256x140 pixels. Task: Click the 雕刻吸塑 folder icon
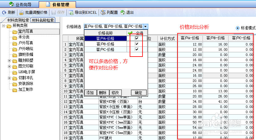(15, 61)
